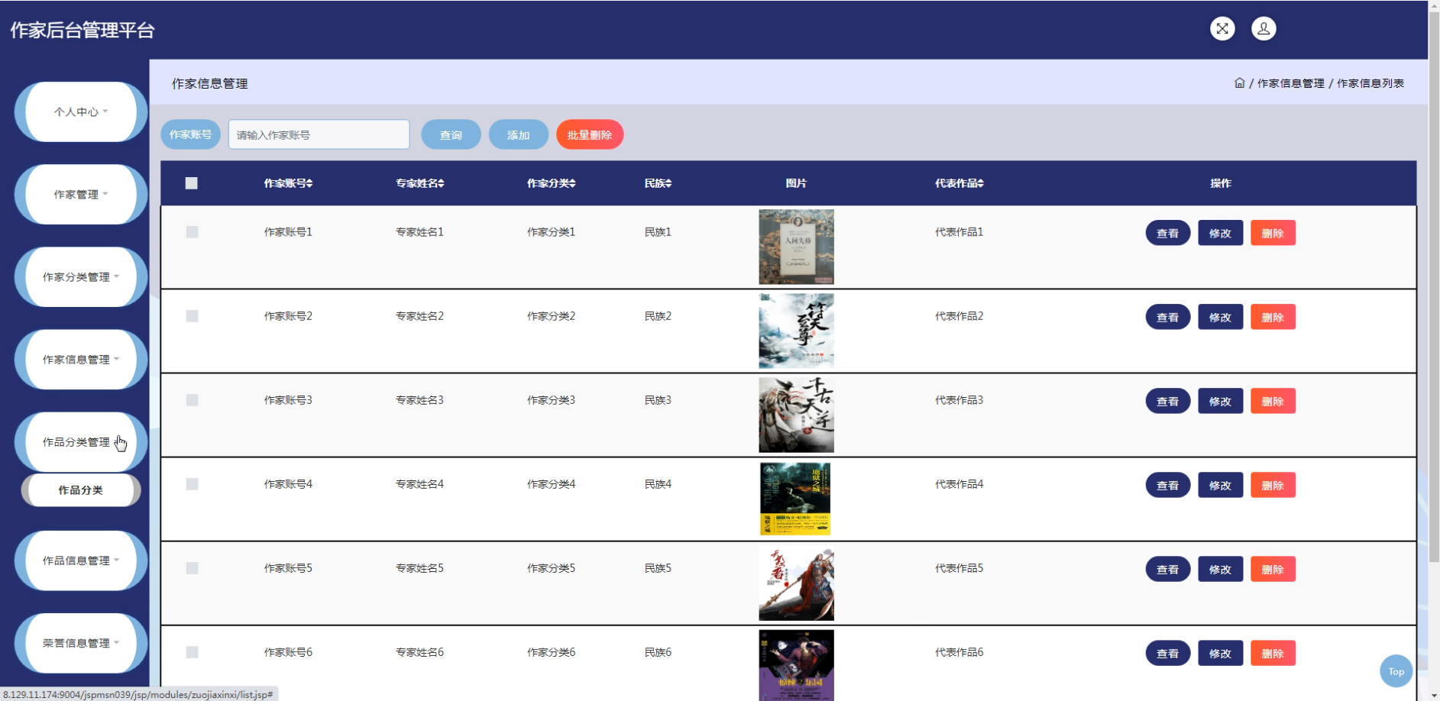
Task: Edit row 作家账号2 with 修改
Action: pos(1221,317)
